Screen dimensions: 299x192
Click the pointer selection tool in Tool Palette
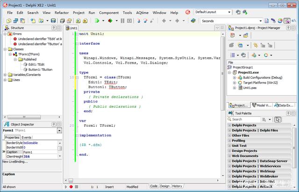[278, 119]
